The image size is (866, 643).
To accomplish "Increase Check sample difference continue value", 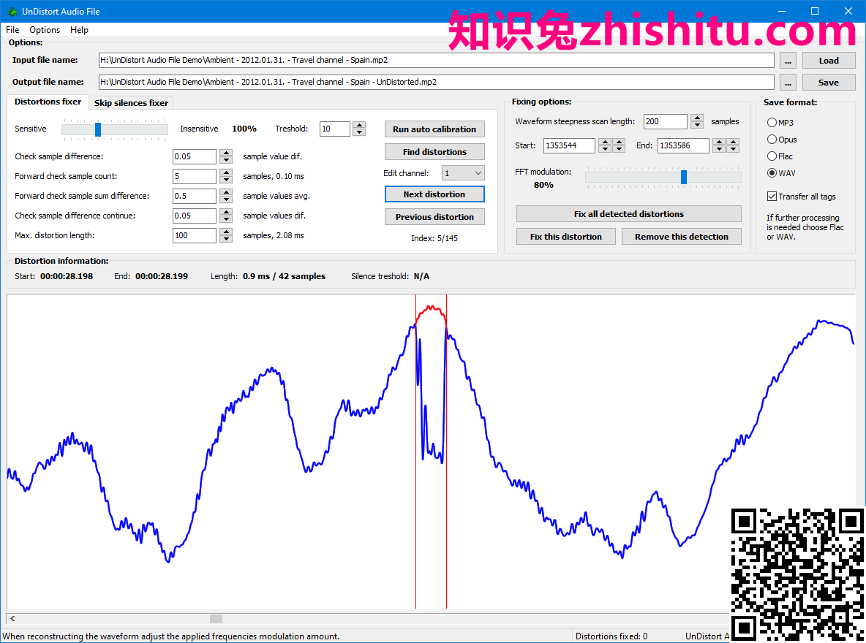I will point(226,212).
